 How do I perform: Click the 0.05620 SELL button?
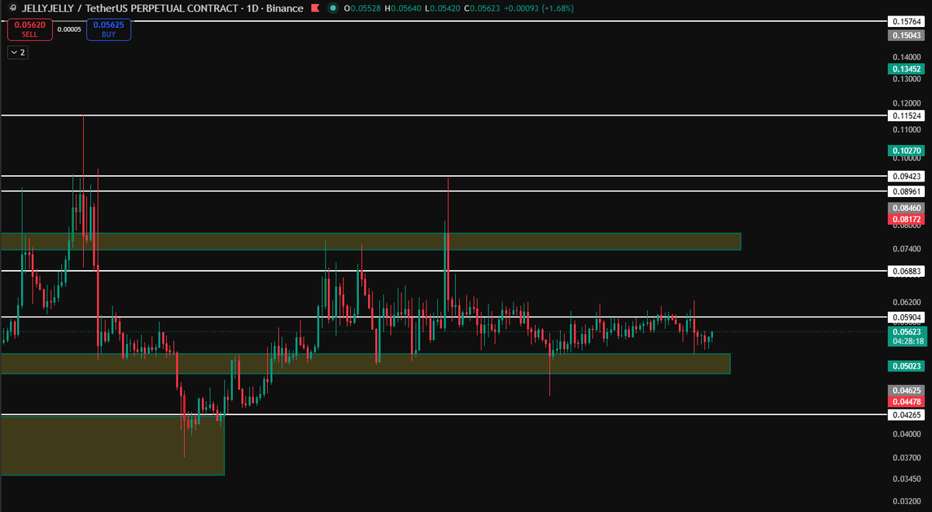(30, 29)
